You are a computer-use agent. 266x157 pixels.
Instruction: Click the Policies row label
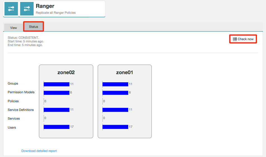click(x=13, y=101)
